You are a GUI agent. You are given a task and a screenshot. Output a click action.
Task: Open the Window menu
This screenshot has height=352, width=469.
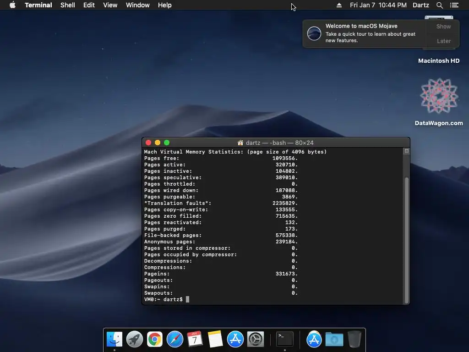pos(137,5)
